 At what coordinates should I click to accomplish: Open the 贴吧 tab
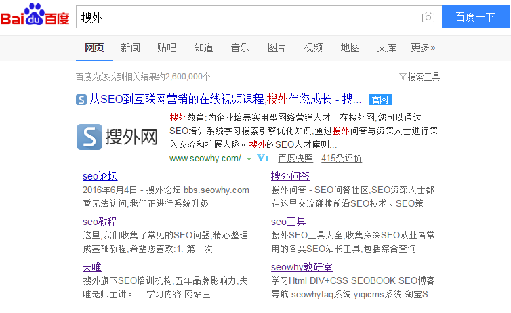pyautogui.click(x=167, y=48)
